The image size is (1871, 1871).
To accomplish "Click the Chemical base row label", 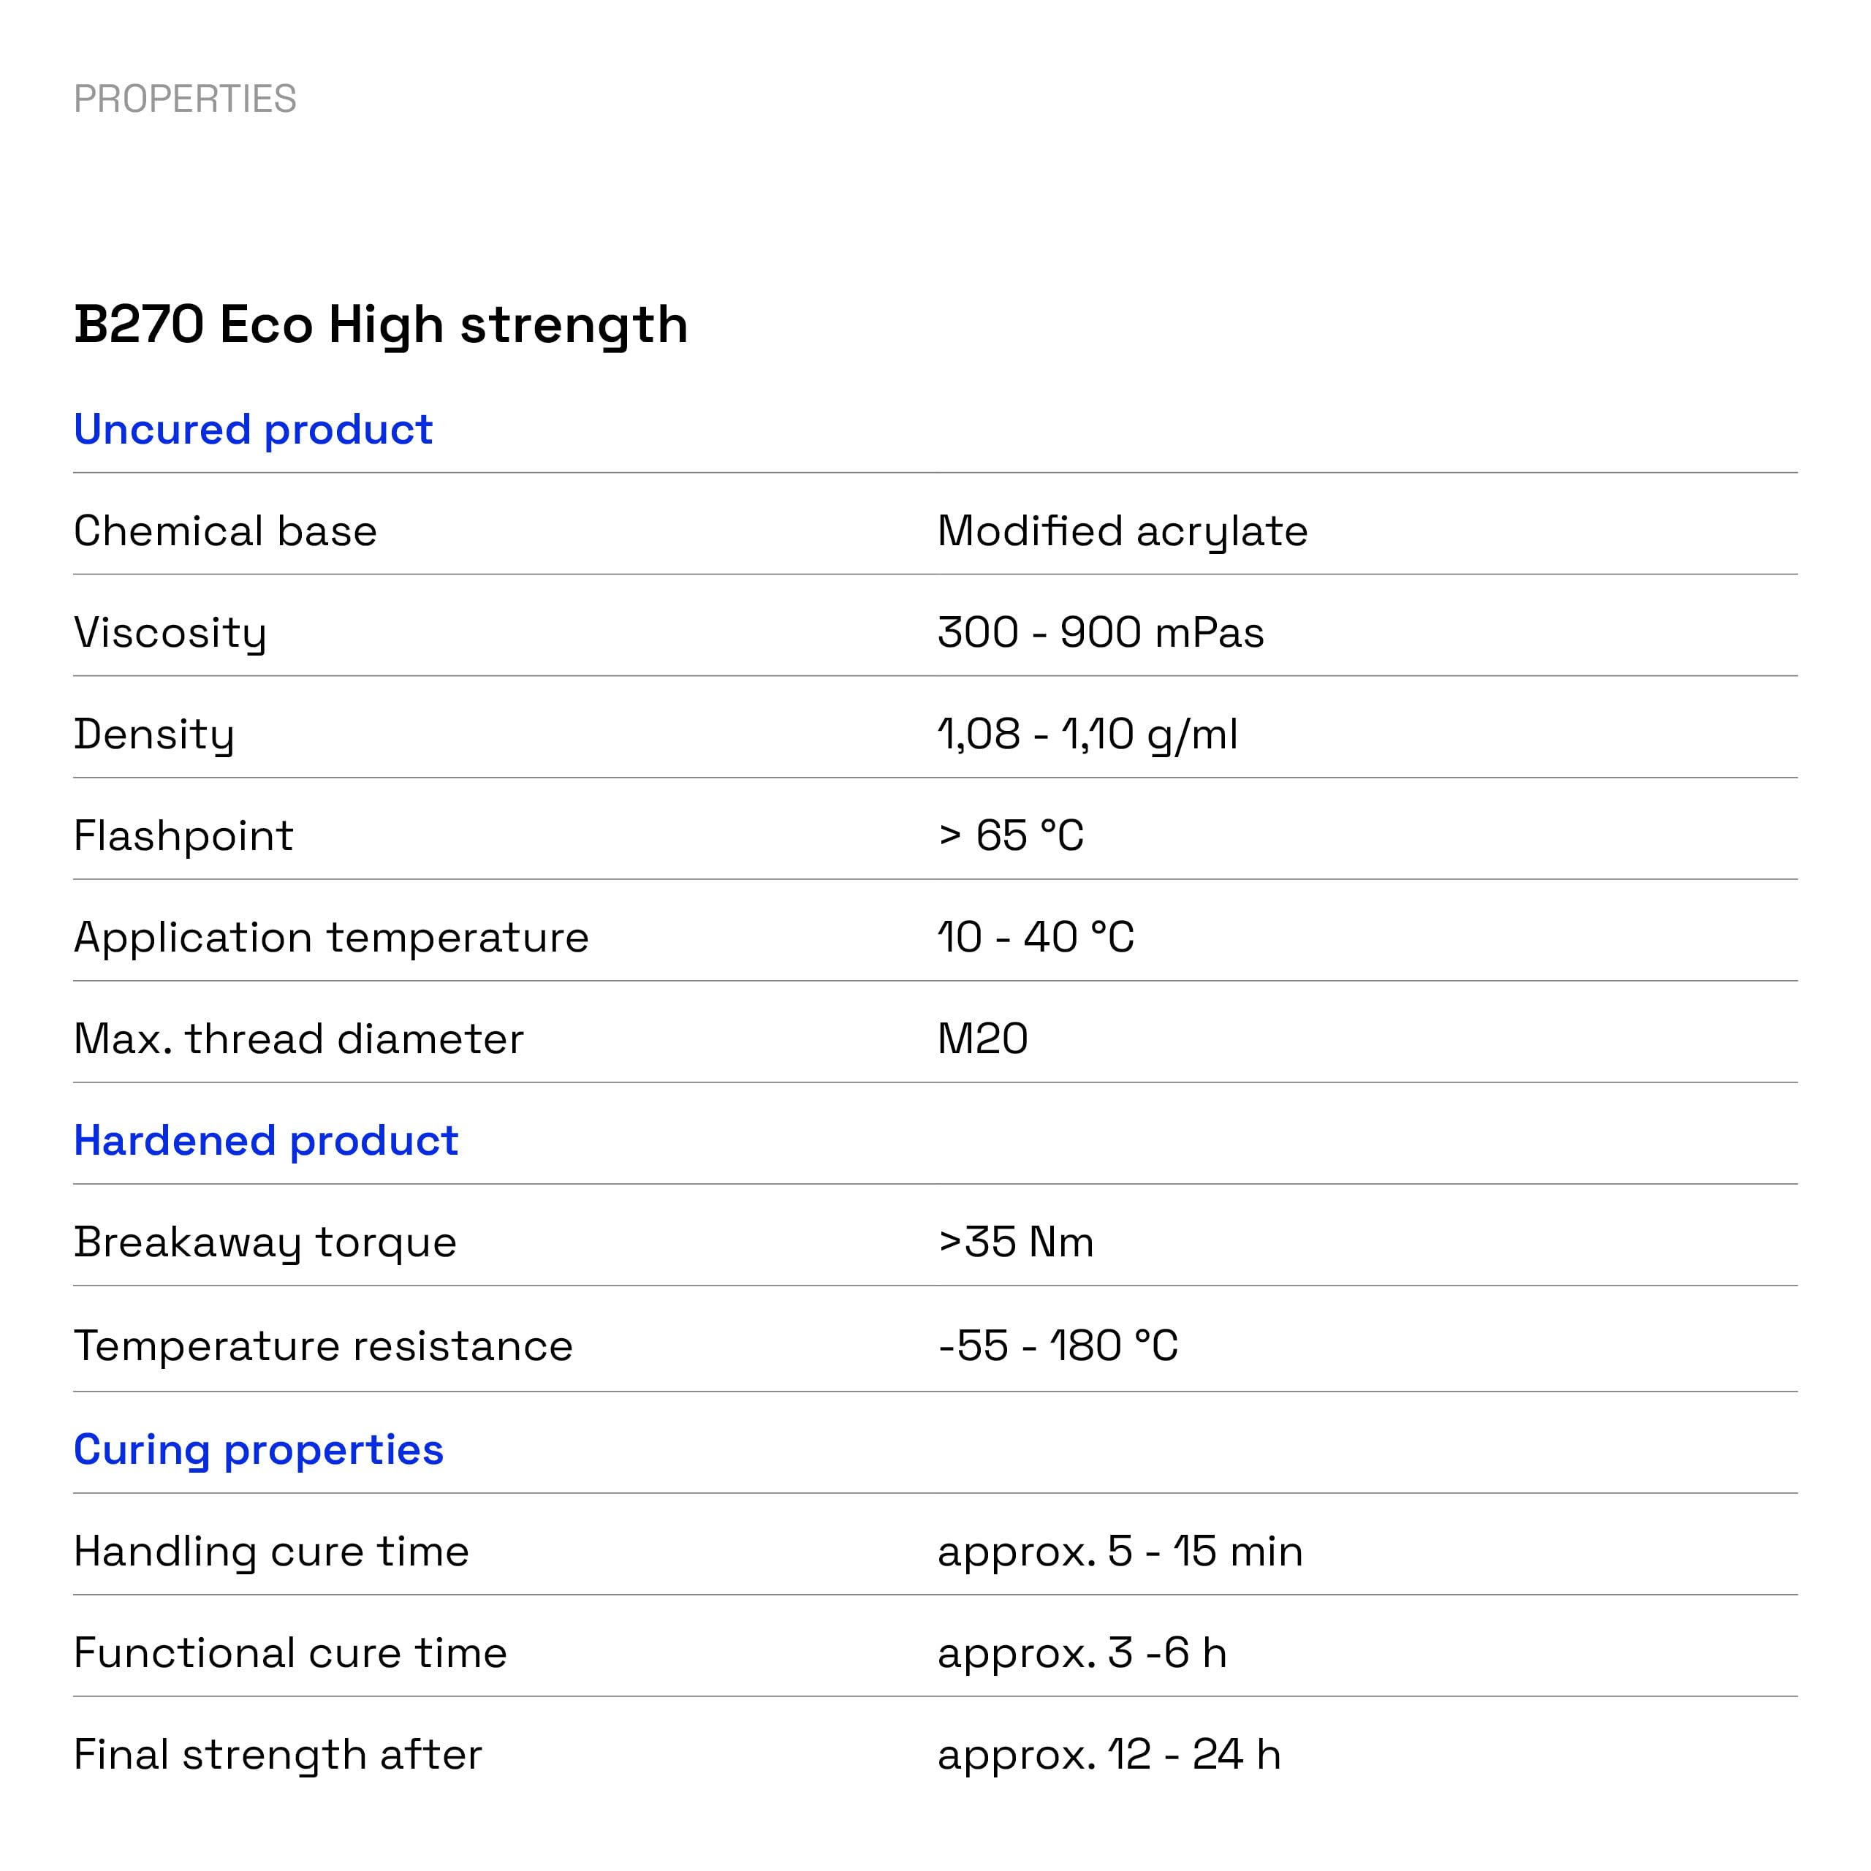I will coord(224,531).
